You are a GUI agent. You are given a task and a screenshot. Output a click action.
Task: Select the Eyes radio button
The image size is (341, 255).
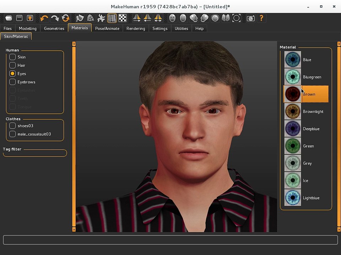(12, 74)
